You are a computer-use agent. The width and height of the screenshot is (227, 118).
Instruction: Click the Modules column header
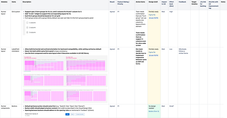tap(4, 2)
